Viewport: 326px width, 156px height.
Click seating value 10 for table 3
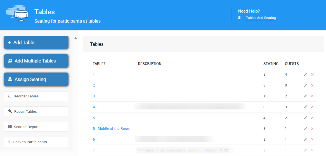265,96
